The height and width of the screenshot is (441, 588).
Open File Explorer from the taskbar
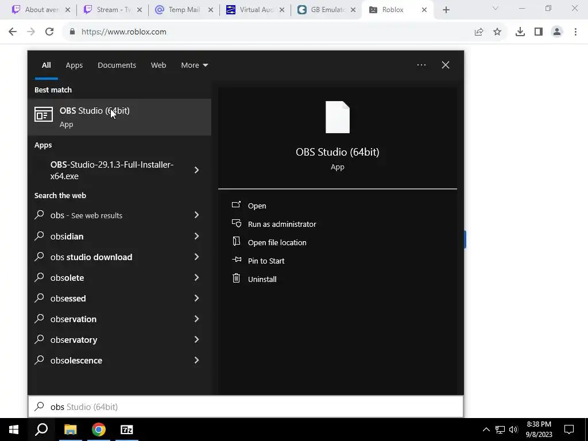(x=70, y=430)
